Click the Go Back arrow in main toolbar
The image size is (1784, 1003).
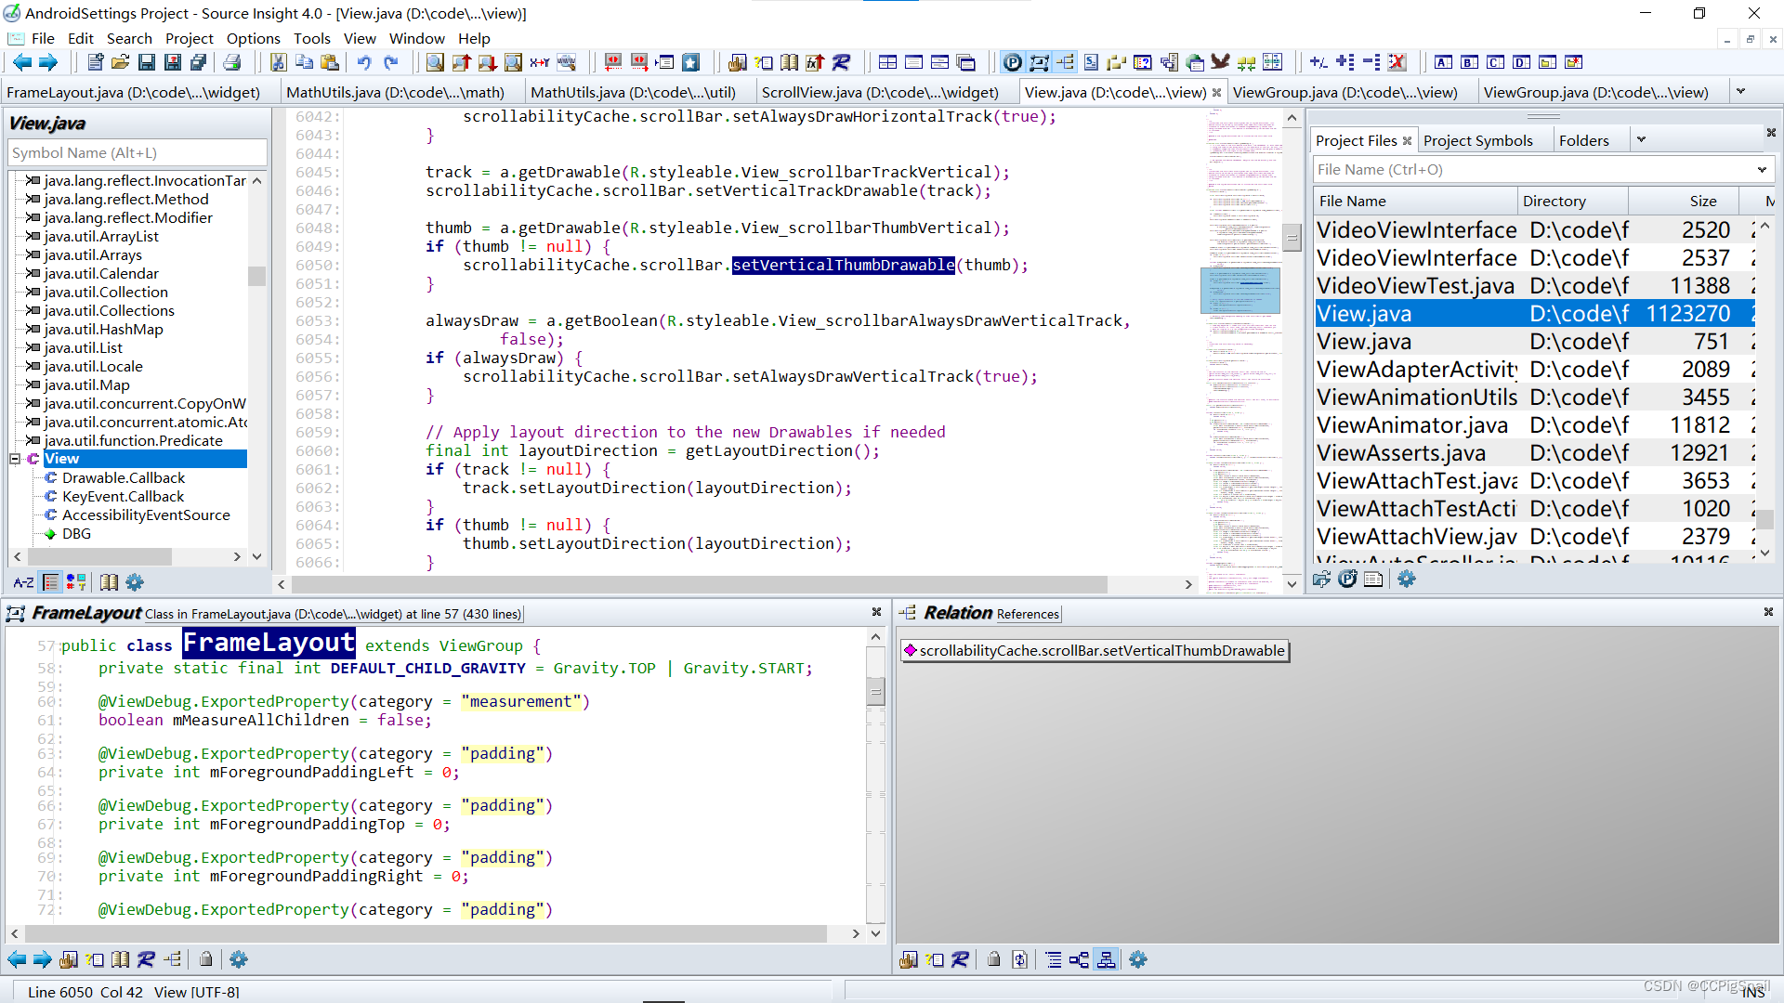[21, 62]
